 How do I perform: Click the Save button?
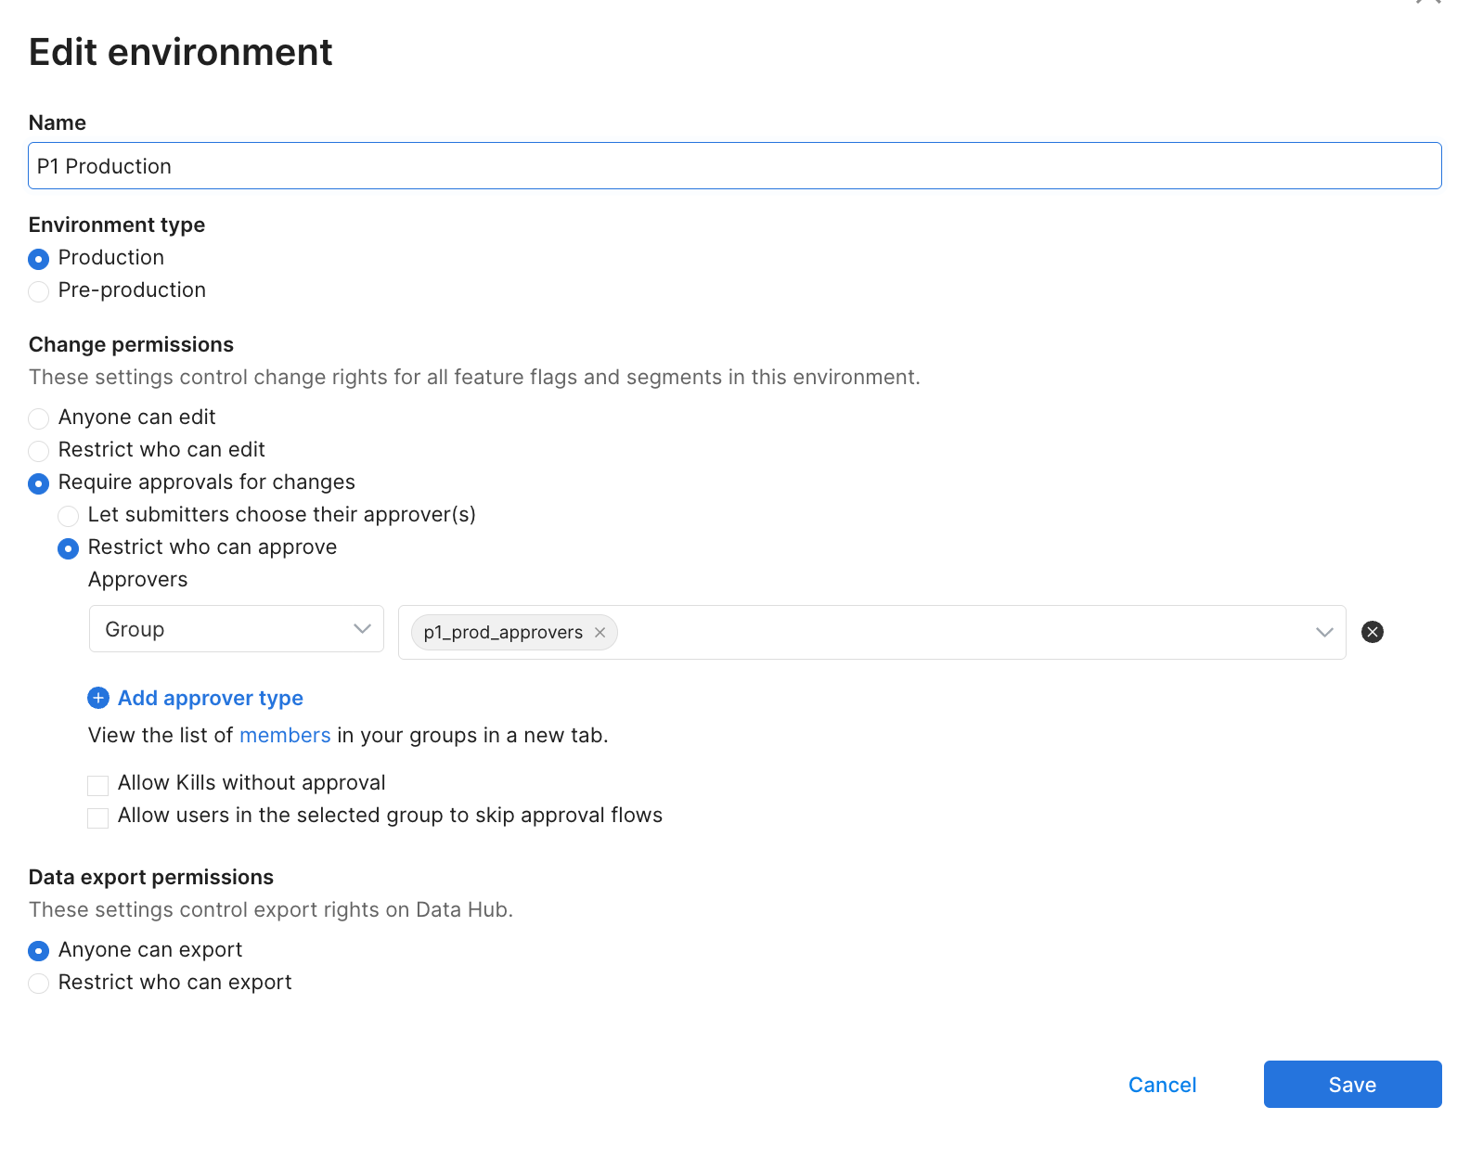click(1351, 1084)
